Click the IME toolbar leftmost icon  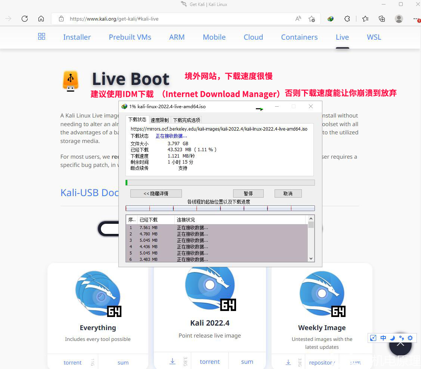tap(373, 338)
